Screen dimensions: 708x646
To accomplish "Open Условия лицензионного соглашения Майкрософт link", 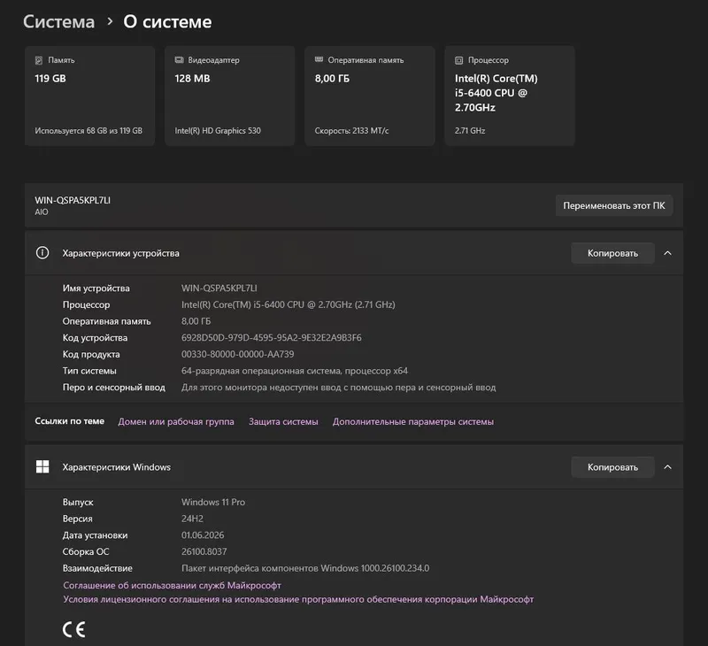I will pyautogui.click(x=298, y=599).
